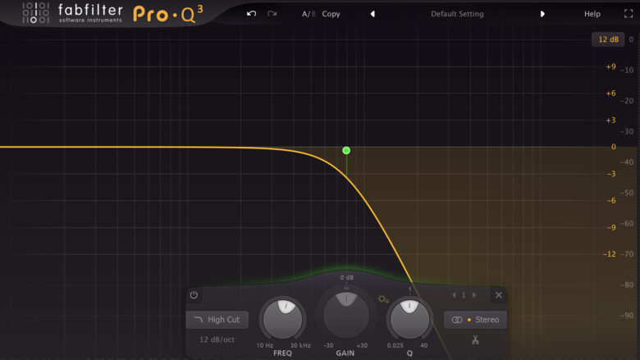
Task: Copy settings with the Copy button
Action: click(331, 14)
